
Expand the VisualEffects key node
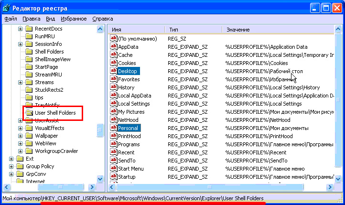coord(21,128)
